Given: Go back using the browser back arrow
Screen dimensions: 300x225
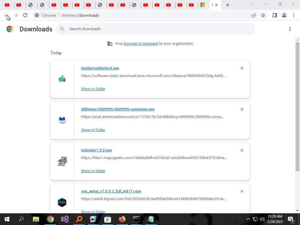Looking at the screenshot, I should point(6,15).
